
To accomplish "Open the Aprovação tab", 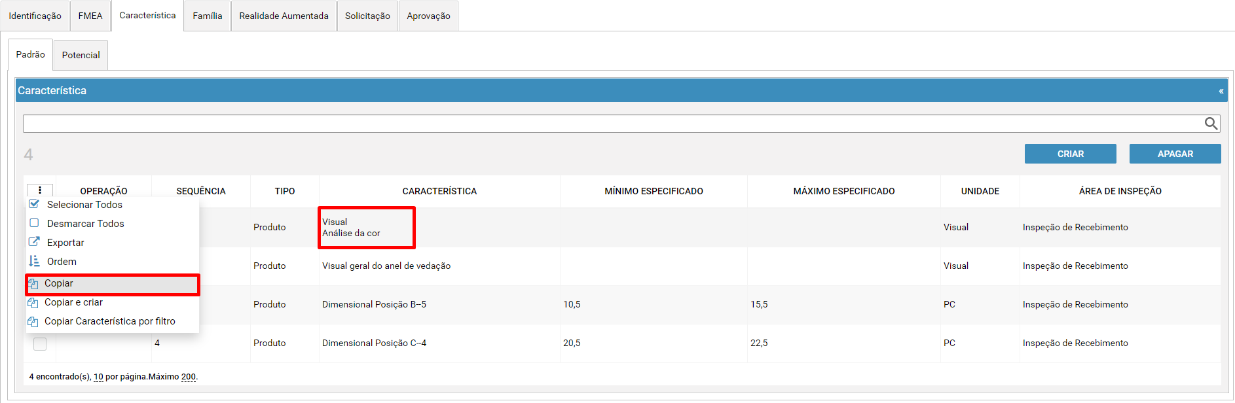I will 428,16.
